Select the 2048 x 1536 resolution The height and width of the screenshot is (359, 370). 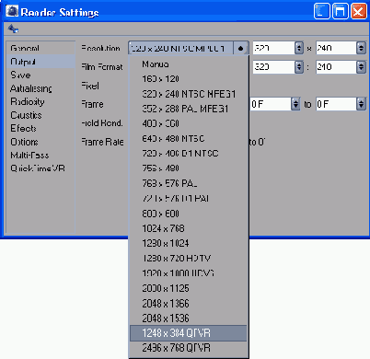(x=166, y=318)
